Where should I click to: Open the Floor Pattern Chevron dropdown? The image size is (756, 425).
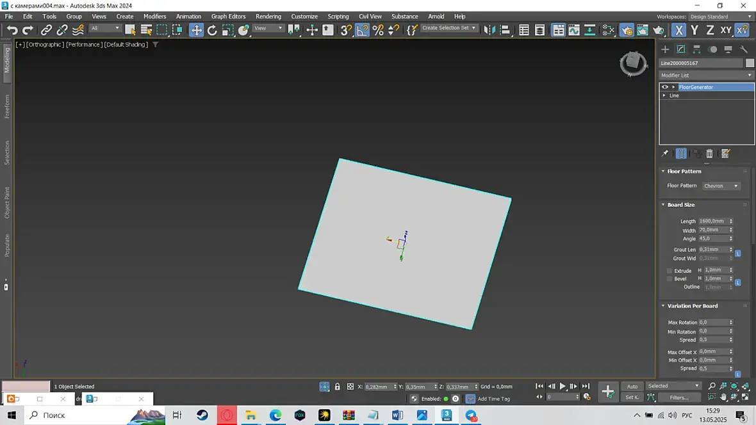(x=721, y=186)
